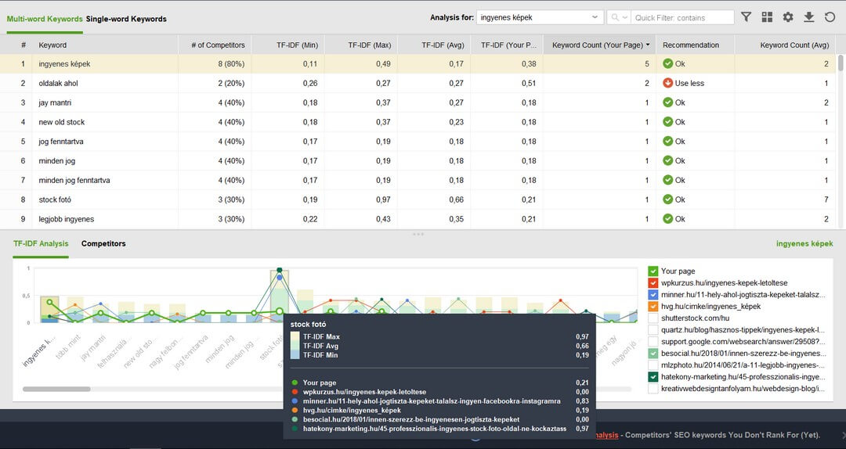This screenshot has width=846, height=449.
Task: Open the 'Analysis for' keyword dropdown
Action: point(595,17)
